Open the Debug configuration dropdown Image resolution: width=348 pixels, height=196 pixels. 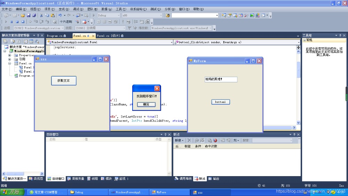[108, 15]
